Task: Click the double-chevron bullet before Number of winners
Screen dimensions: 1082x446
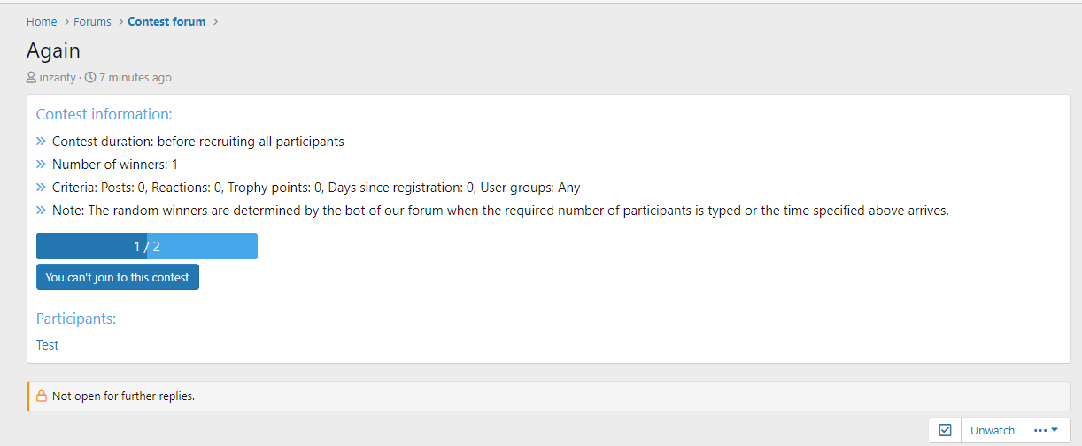Action: [41, 165]
